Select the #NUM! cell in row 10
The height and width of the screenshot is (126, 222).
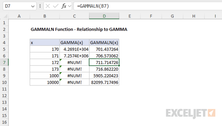click(x=74, y=82)
